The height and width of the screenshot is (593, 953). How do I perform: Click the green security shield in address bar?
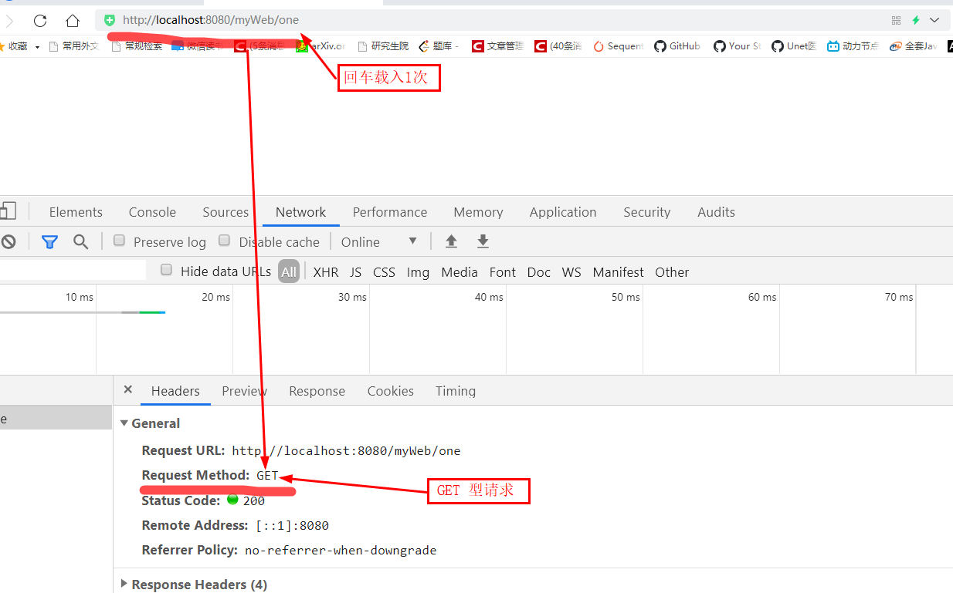pos(110,20)
